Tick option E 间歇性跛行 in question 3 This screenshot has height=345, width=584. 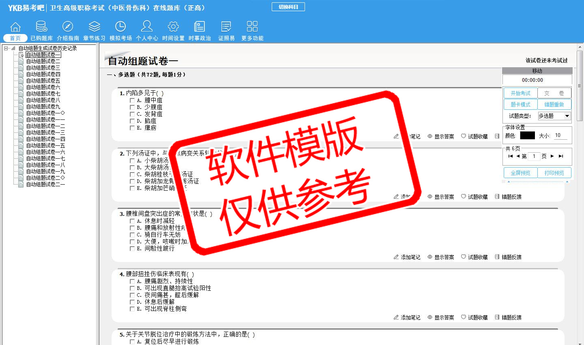point(132,249)
